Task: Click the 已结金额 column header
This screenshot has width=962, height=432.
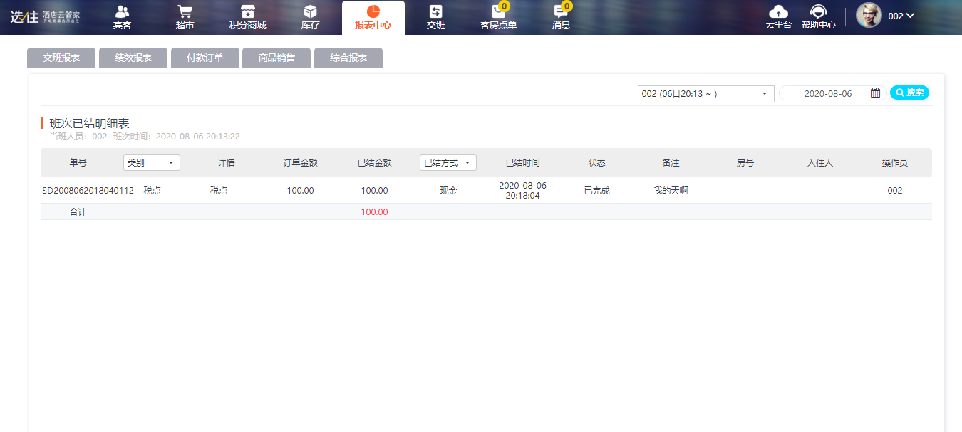Action: [x=374, y=163]
